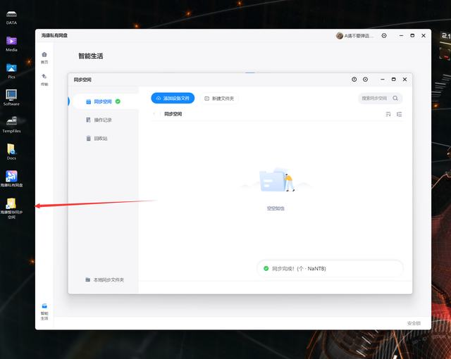Select the 海康暂存同步空间 desktop shortcut

[x=11, y=208]
